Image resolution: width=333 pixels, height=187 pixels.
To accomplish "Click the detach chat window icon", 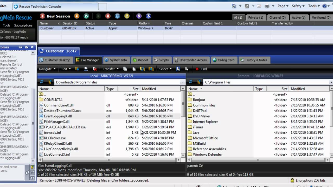I will (x=21, y=47).
